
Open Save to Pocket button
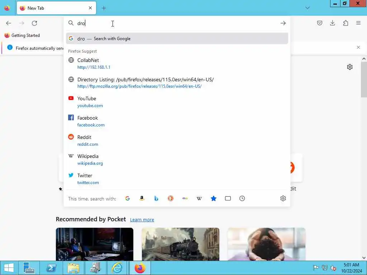[319, 23]
